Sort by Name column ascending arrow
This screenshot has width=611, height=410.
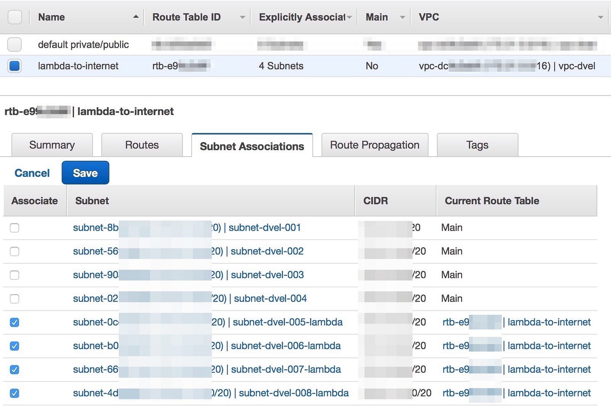click(136, 17)
